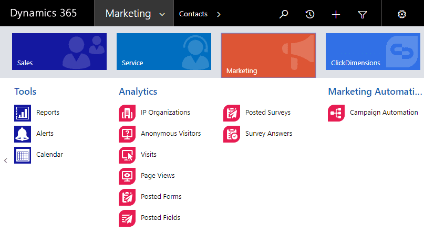Click the Anonymous Visitors icon
424x232 pixels.
tap(127, 134)
